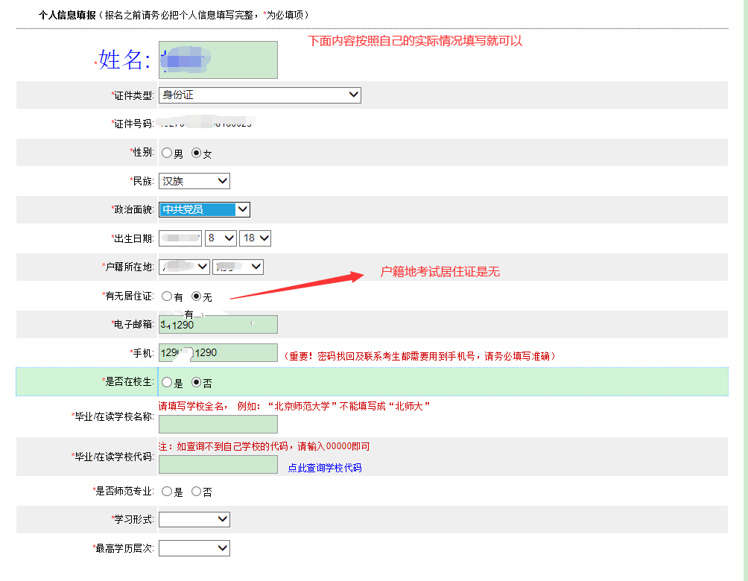Select 有 for 有无居住证

167,296
